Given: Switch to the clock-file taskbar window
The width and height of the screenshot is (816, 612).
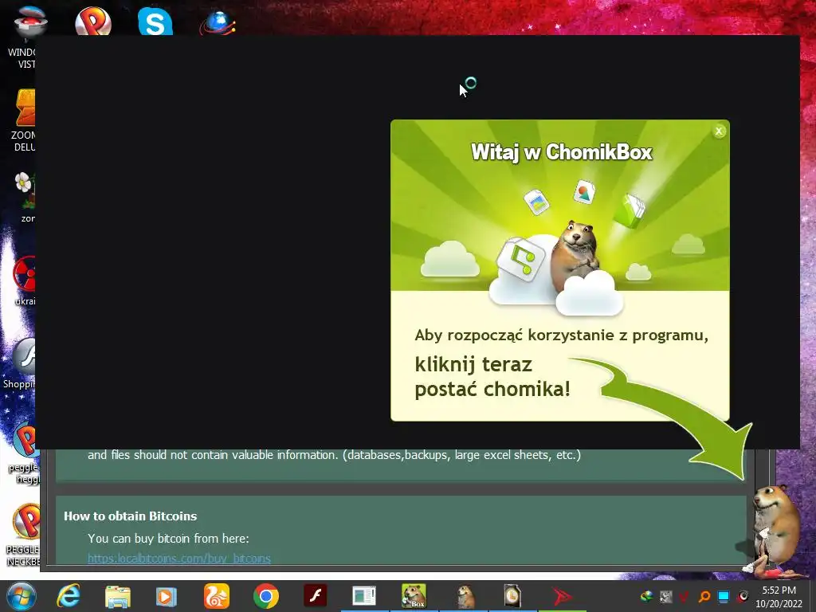Looking at the screenshot, I should pos(512,596).
